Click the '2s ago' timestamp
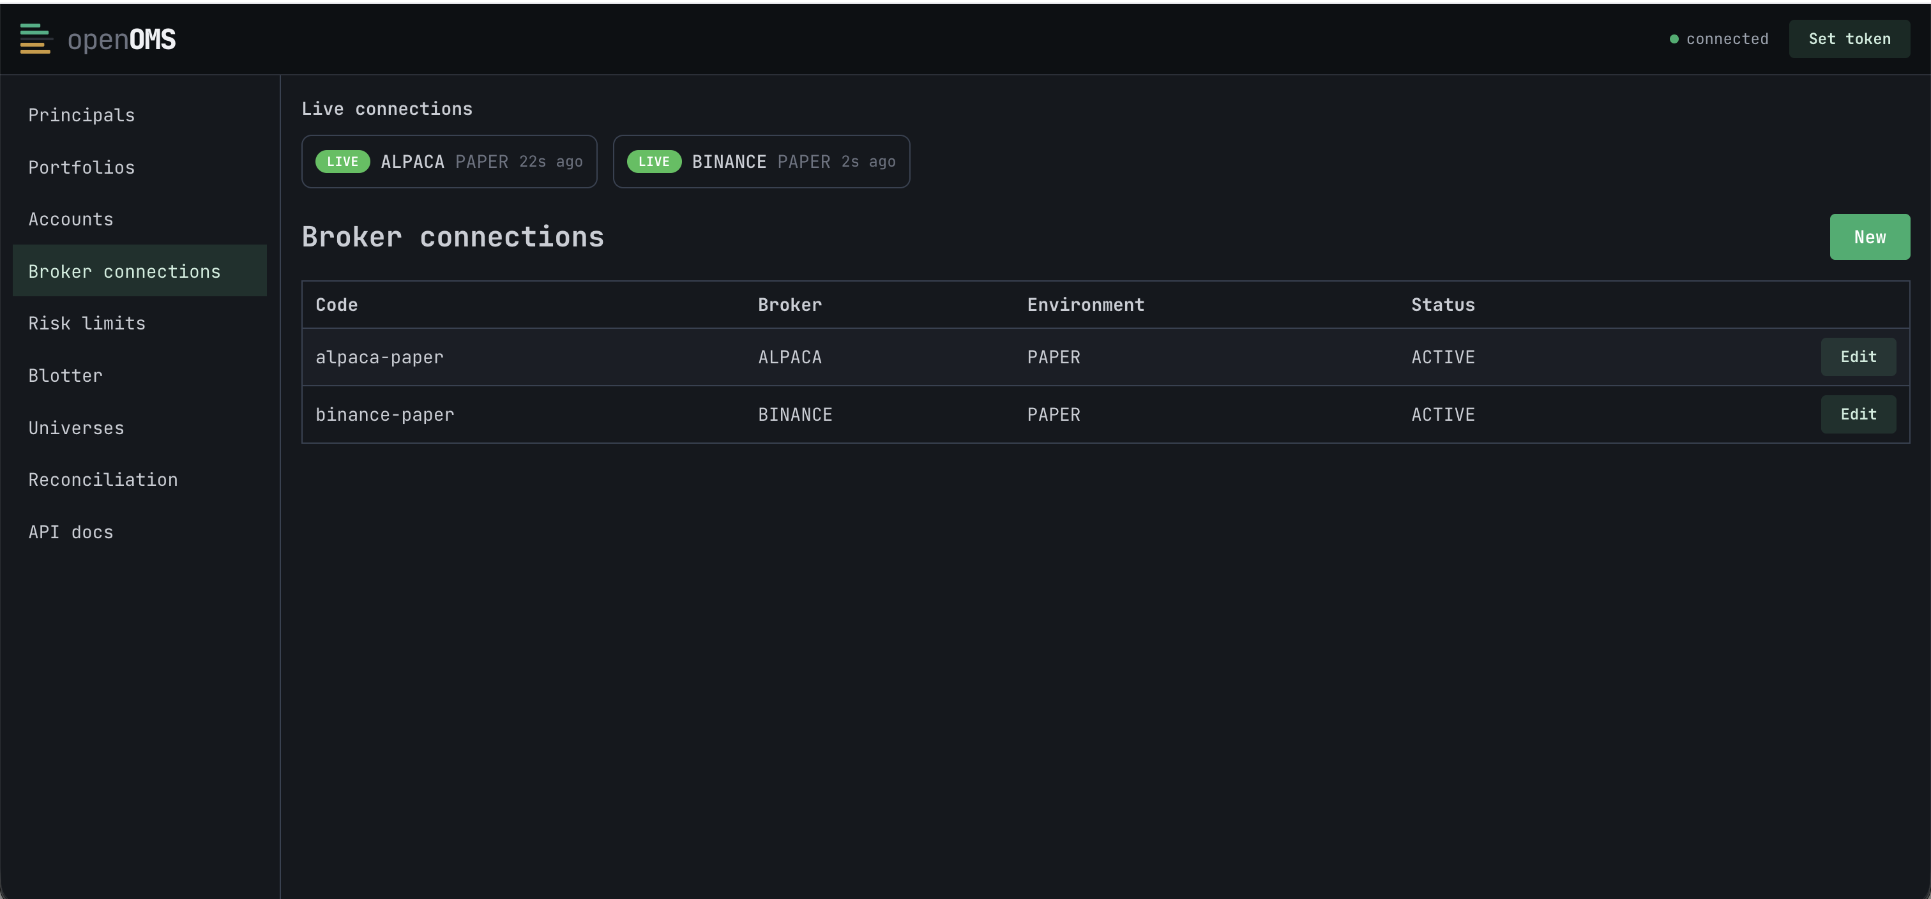Screen dimensions: 1931x899 867,161
